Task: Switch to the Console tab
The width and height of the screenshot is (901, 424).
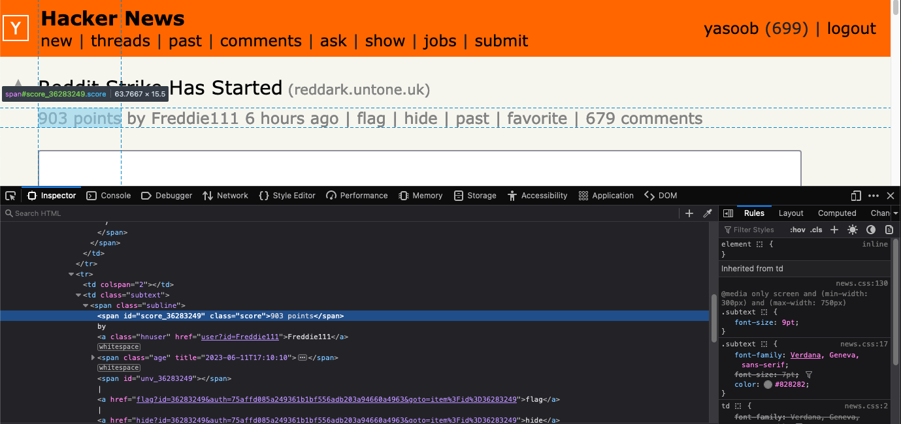Action: pos(108,196)
